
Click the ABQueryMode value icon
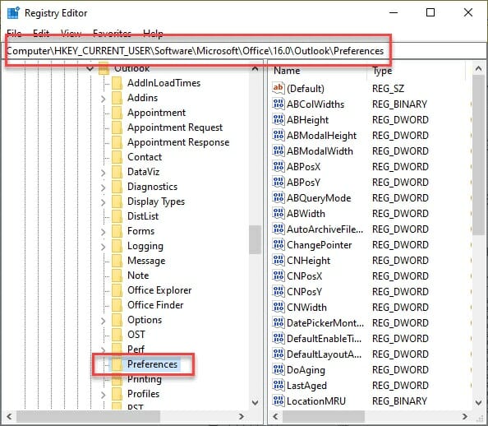(x=278, y=197)
